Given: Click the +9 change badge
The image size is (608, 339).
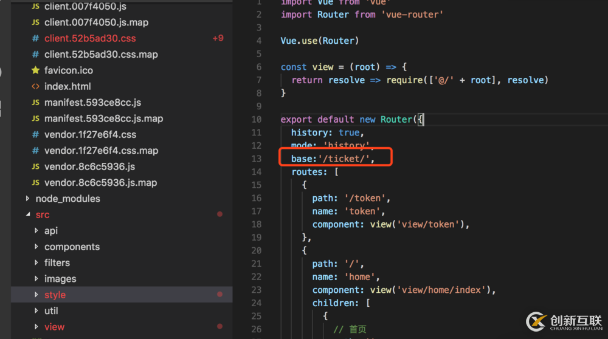Looking at the screenshot, I should [218, 38].
